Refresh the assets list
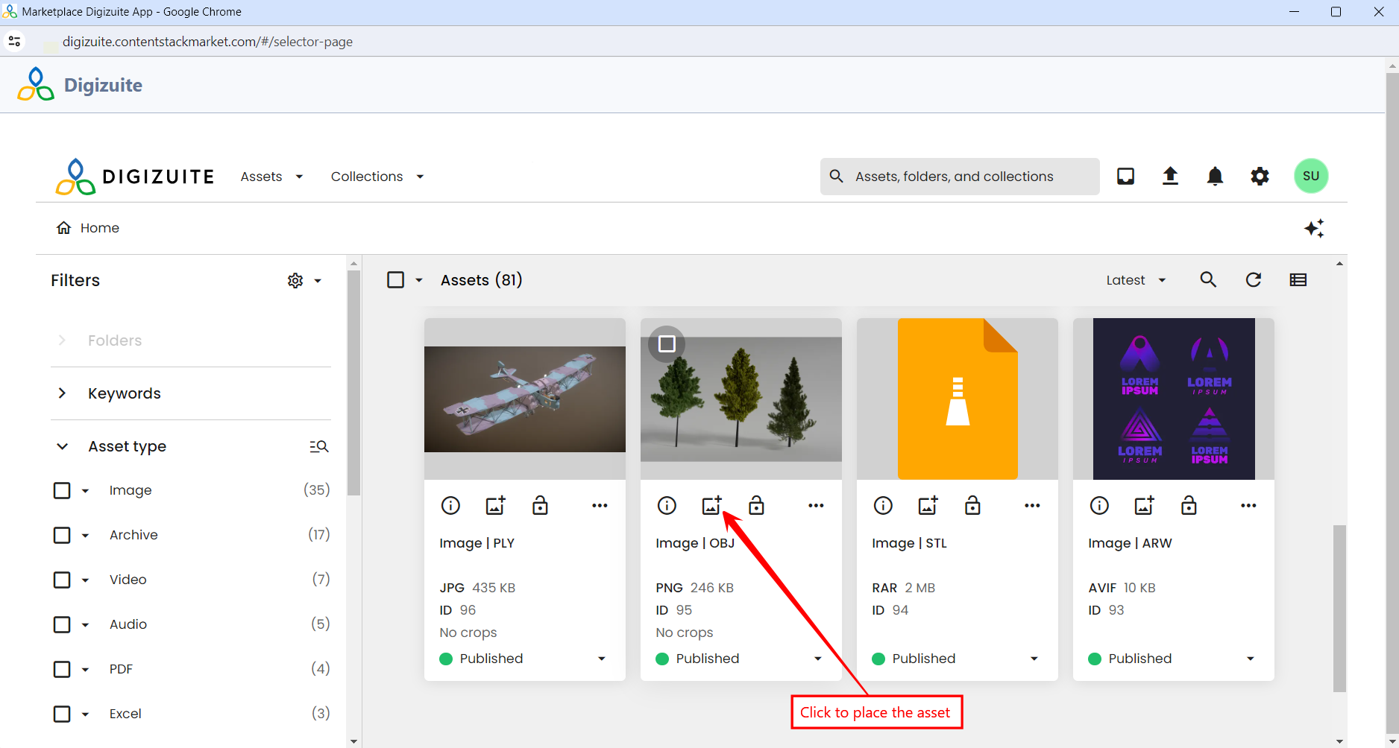Viewport: 1399px width, 748px height. (x=1254, y=279)
